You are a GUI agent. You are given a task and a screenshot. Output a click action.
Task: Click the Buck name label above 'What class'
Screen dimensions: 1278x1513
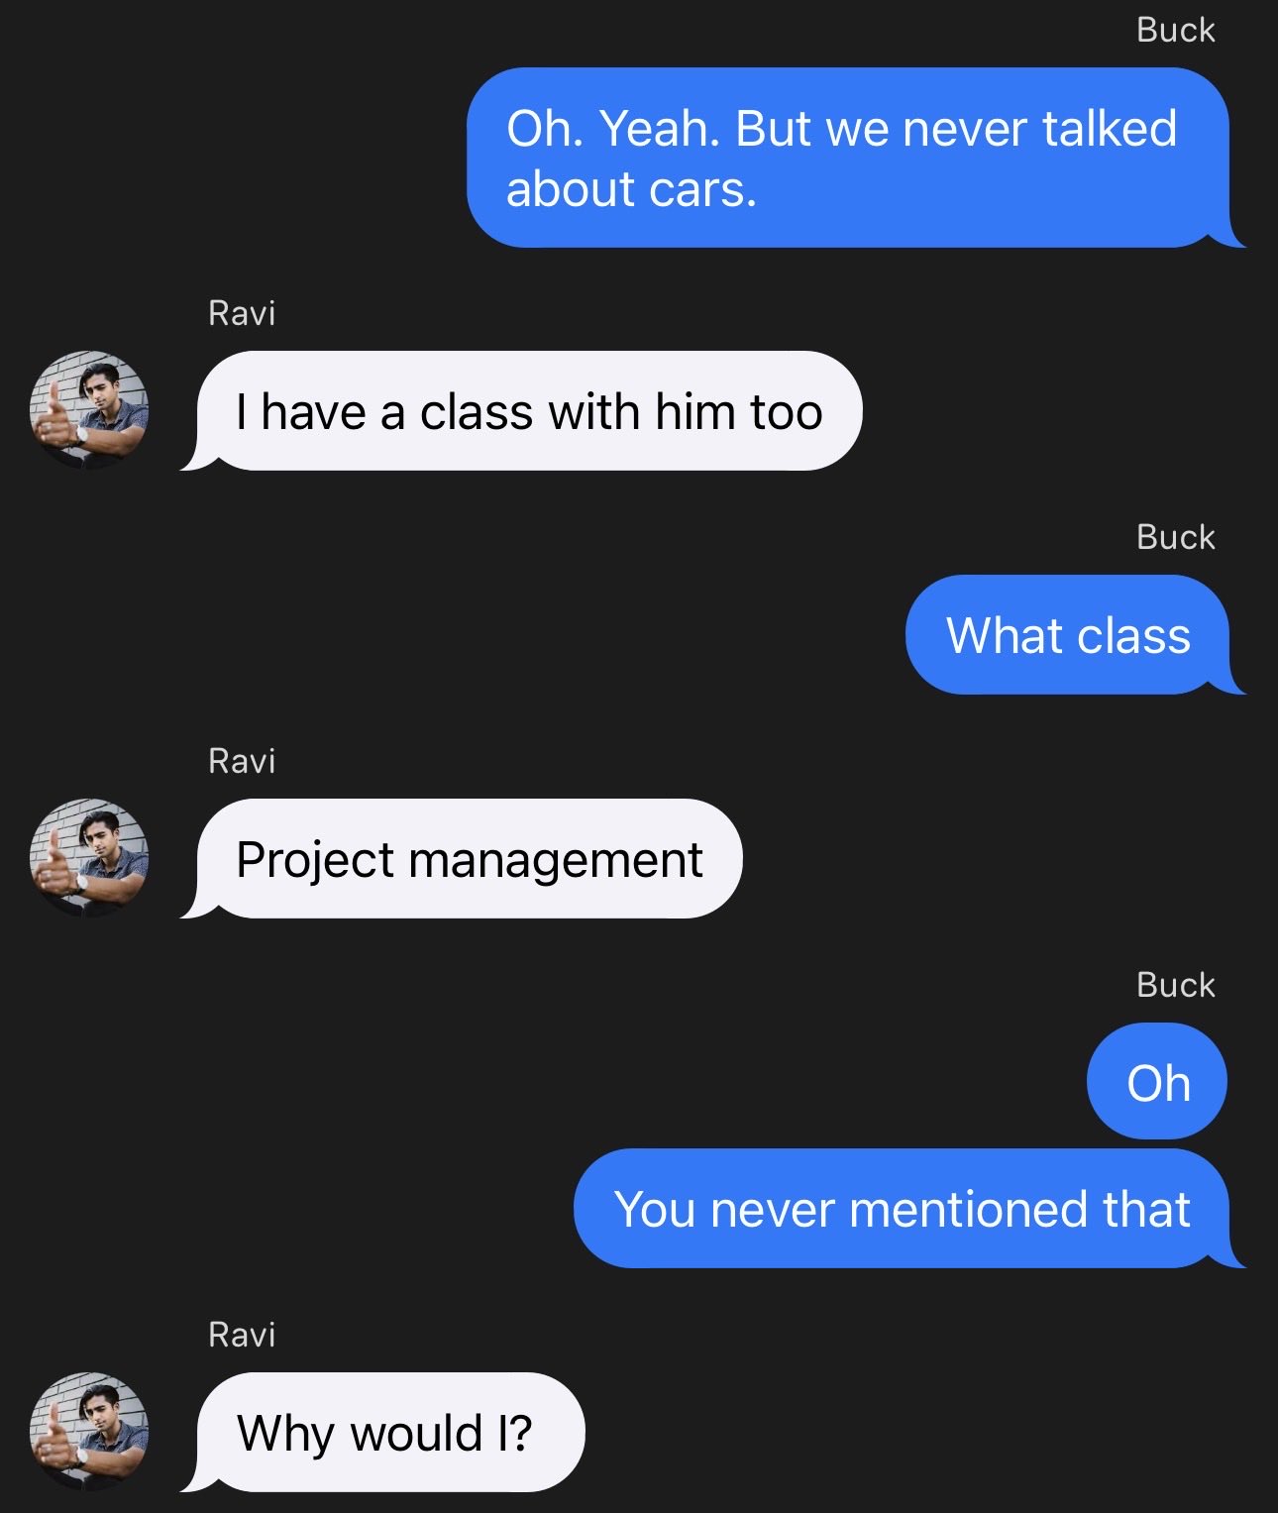pyautogui.click(x=1175, y=536)
